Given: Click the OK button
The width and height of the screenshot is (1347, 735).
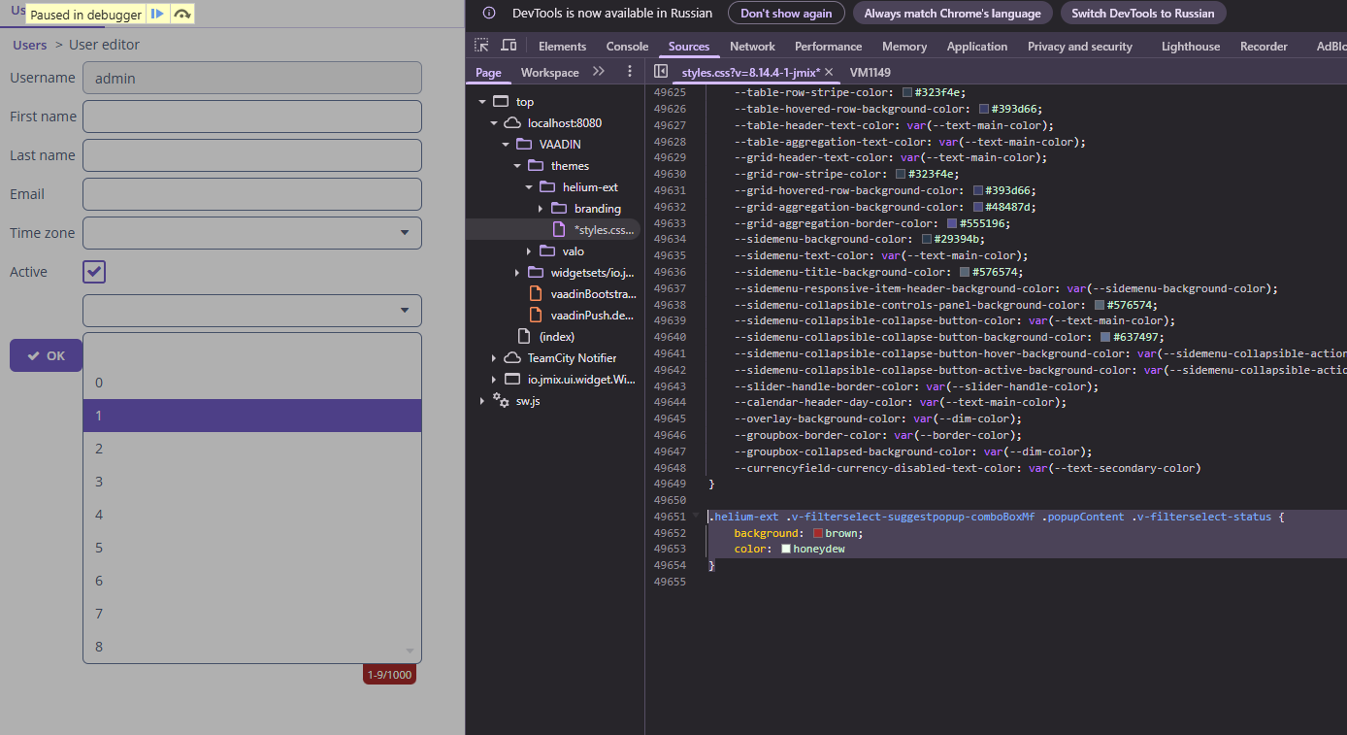Looking at the screenshot, I should point(46,355).
